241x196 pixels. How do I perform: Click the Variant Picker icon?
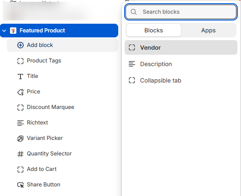tap(20, 139)
